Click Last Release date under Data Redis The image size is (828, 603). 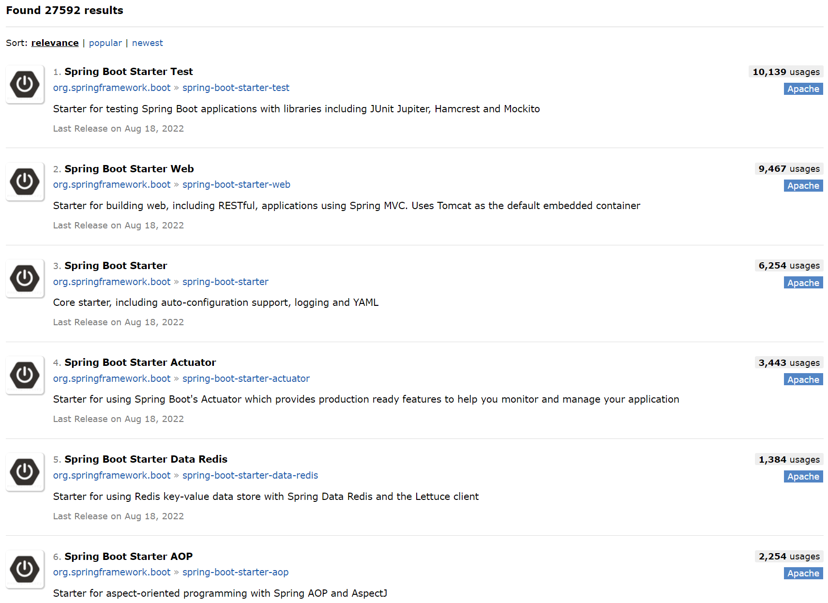coord(119,516)
